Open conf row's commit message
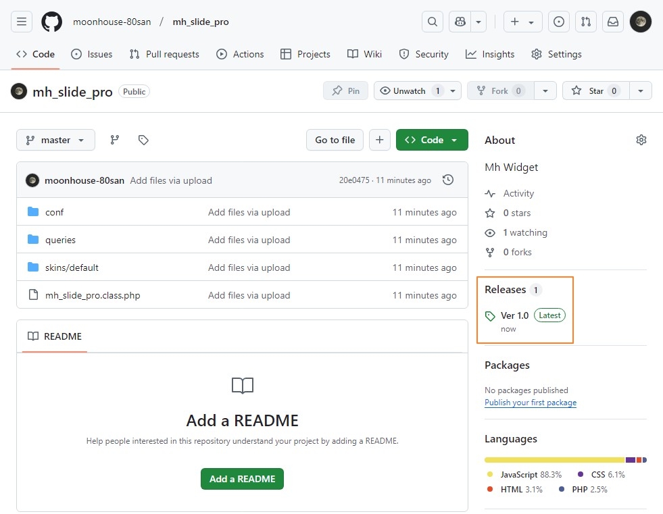The image size is (663, 514). (x=249, y=212)
